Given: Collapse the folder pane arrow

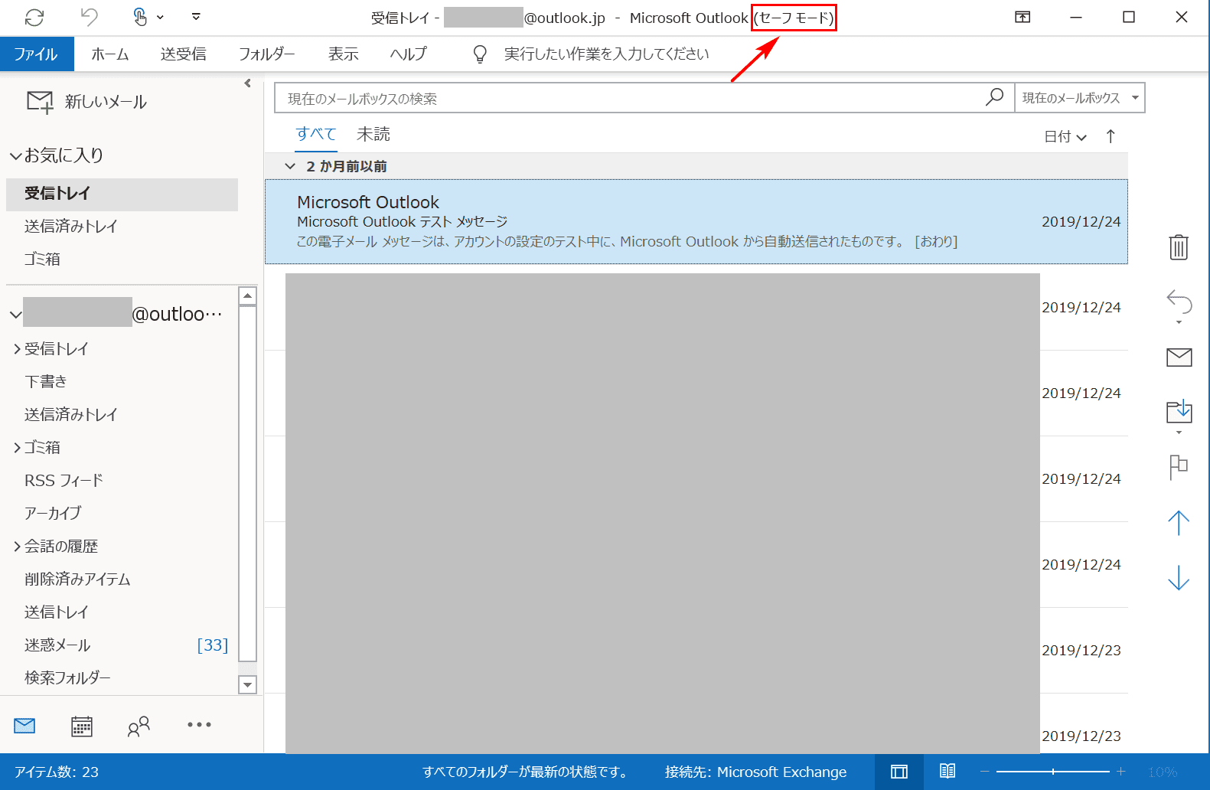Looking at the screenshot, I should pos(247,83).
